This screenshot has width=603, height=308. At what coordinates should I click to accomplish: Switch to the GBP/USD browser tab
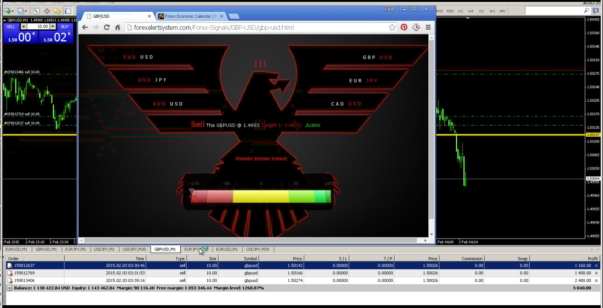117,16
